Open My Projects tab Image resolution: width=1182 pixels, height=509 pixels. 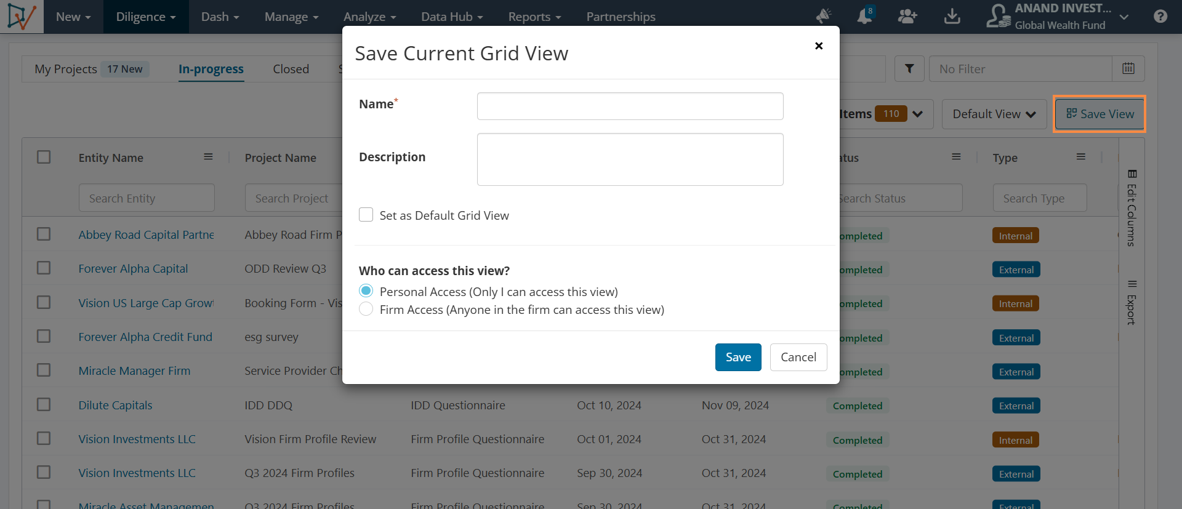pyautogui.click(x=66, y=69)
